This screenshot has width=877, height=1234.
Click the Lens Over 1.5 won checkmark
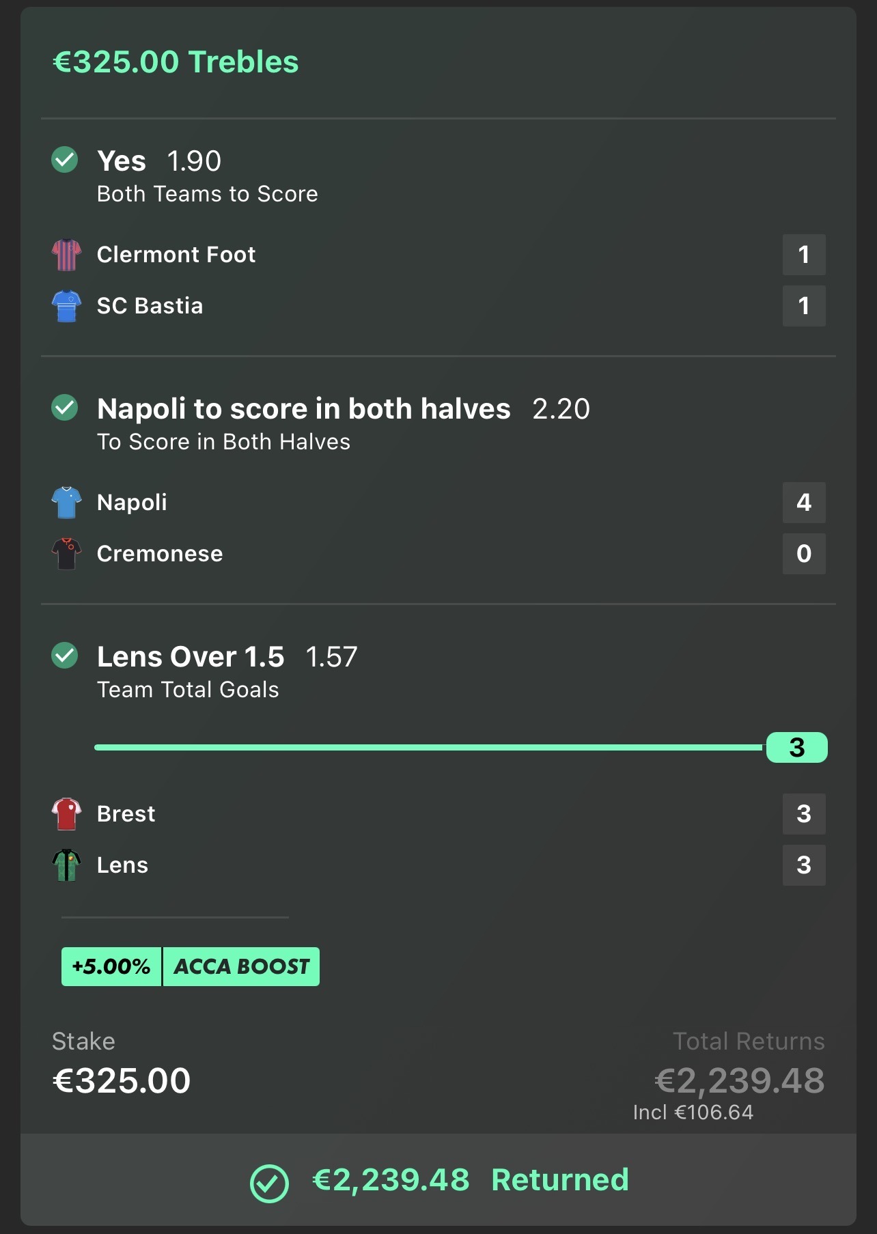(x=65, y=656)
